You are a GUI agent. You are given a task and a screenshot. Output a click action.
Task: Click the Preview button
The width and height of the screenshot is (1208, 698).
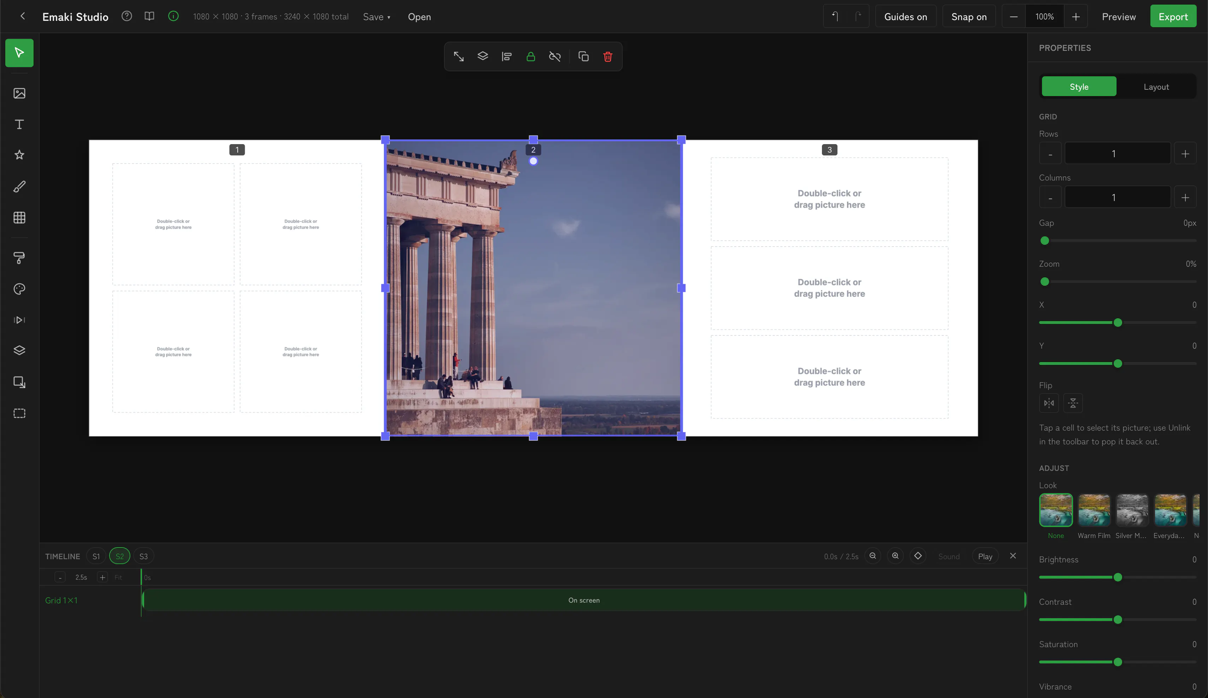pos(1119,16)
